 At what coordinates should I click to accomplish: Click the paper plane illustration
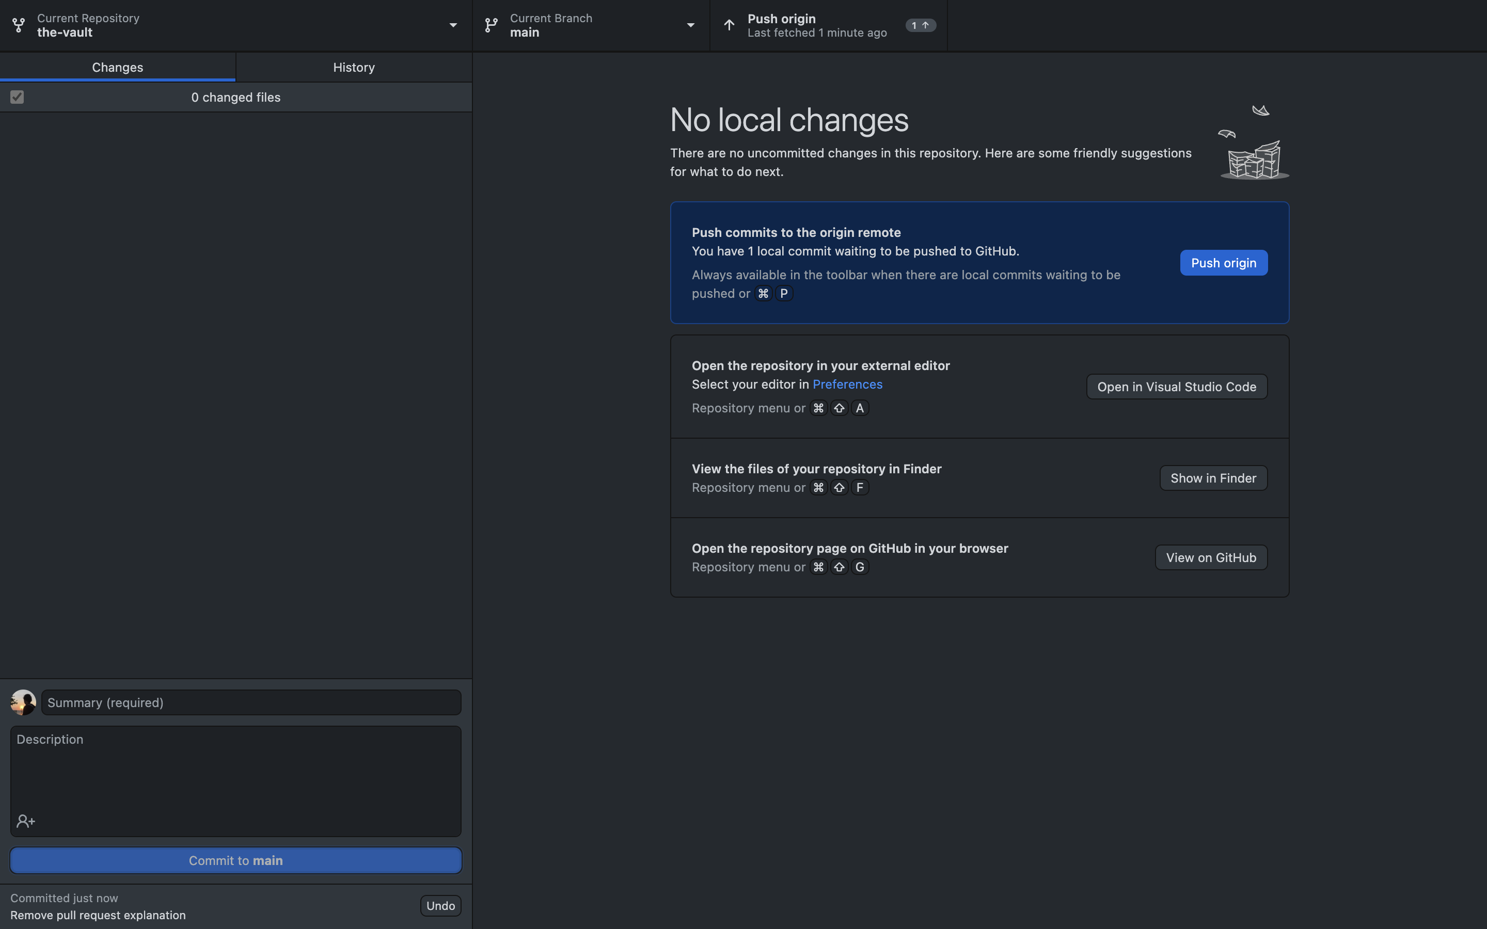tap(1260, 110)
